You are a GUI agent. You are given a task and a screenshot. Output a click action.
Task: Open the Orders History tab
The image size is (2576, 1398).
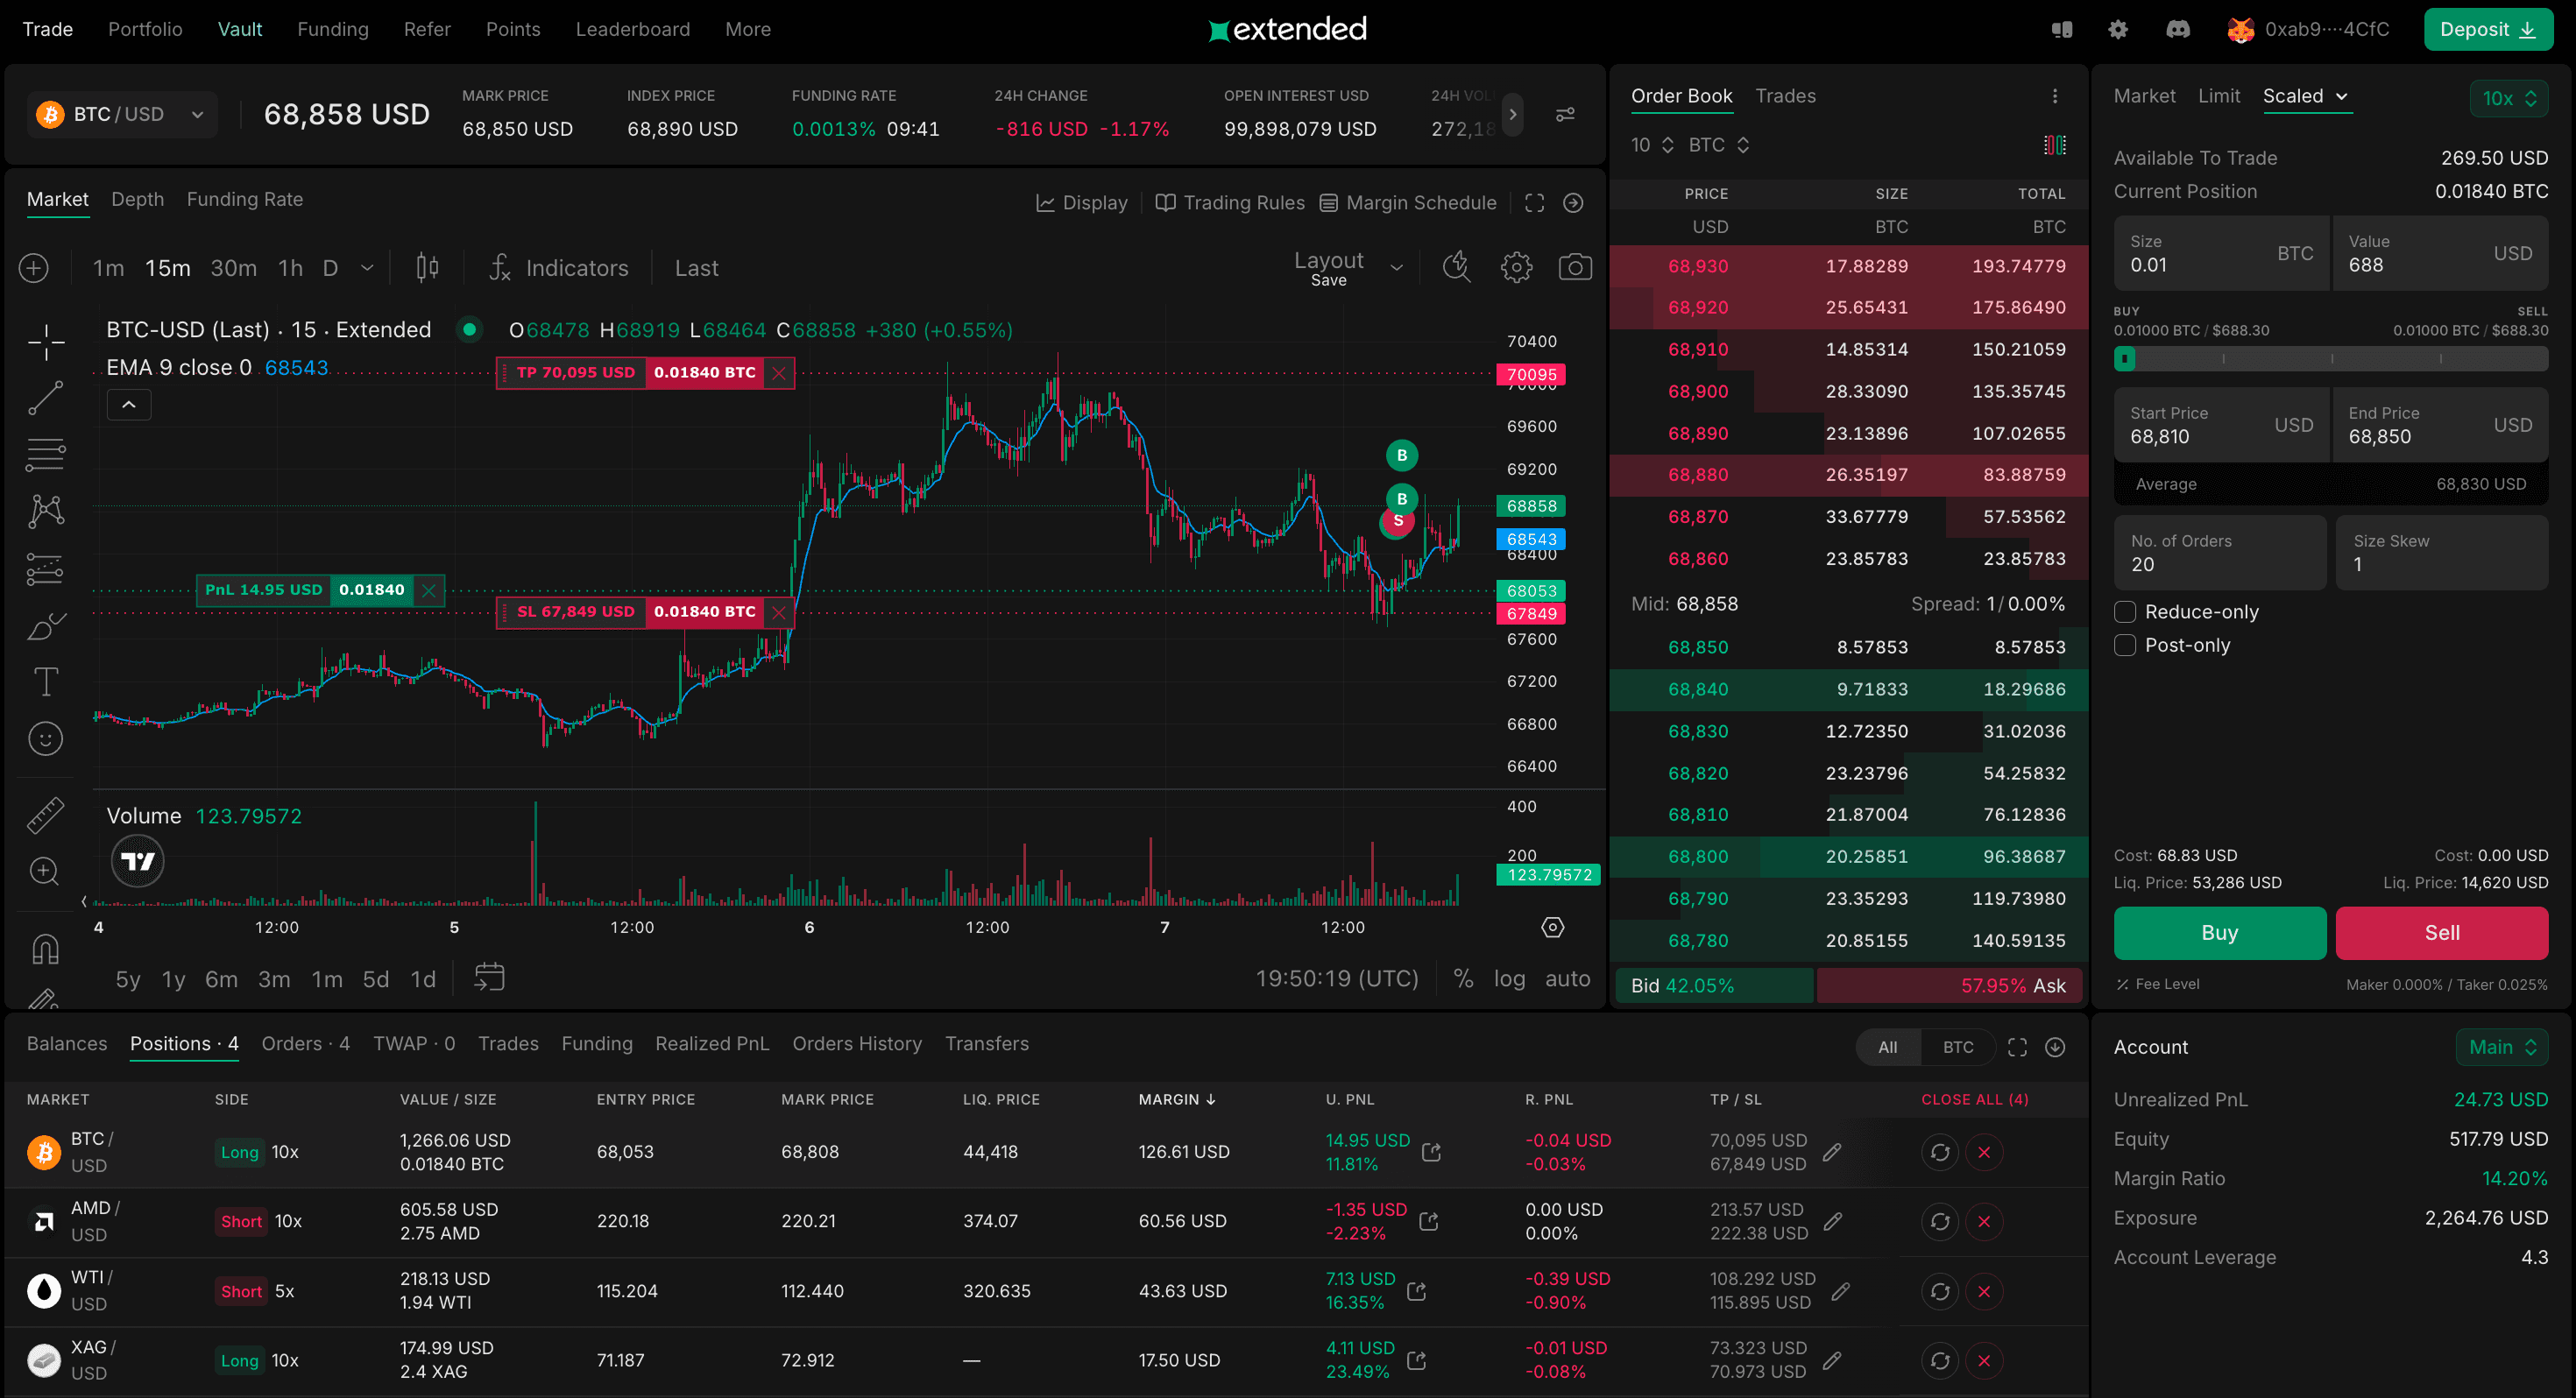(857, 1043)
